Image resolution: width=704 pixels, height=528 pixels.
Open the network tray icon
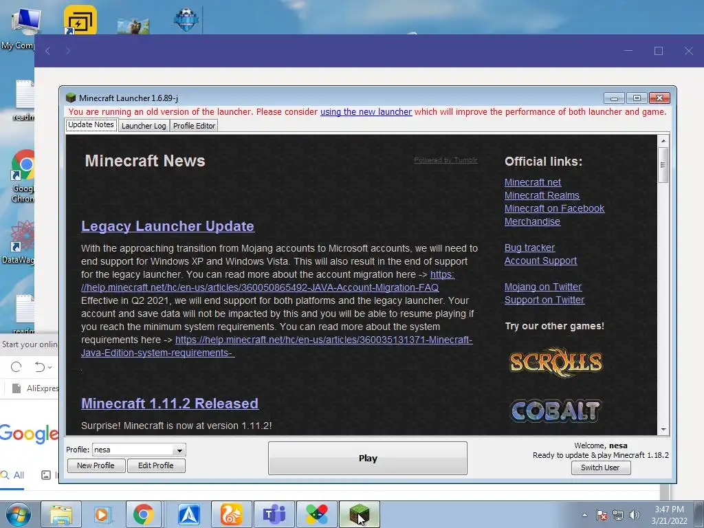click(x=618, y=515)
